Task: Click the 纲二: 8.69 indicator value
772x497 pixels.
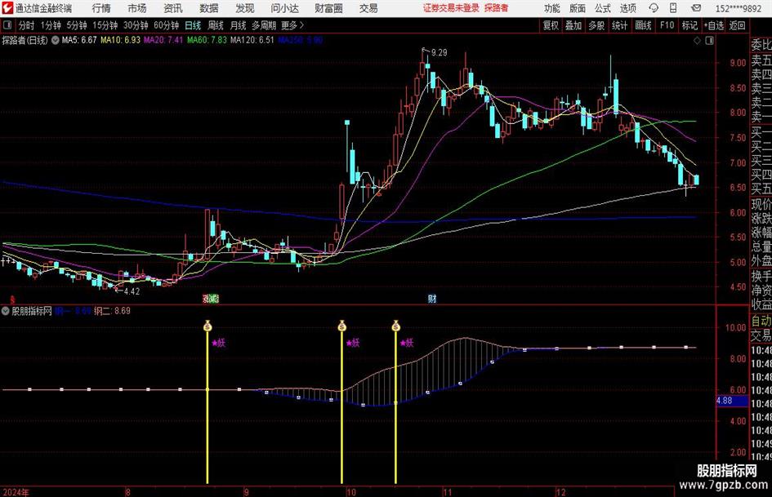Action: pos(112,311)
